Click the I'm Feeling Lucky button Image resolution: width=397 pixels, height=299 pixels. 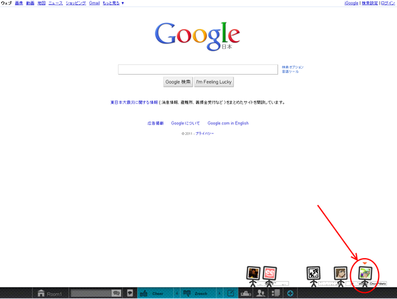[214, 82]
